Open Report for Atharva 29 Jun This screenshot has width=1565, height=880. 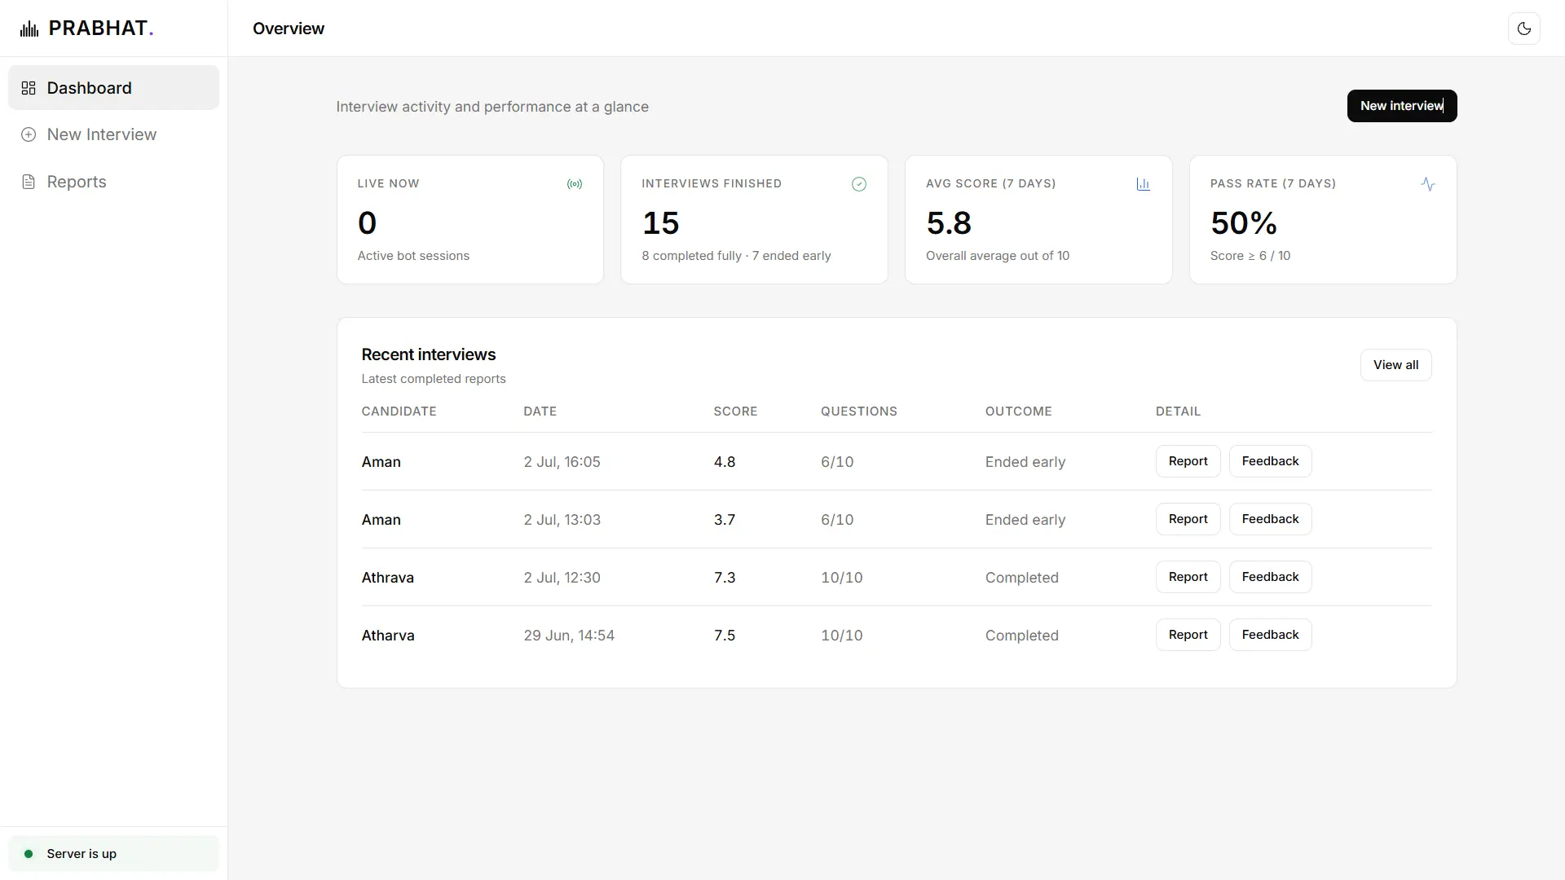[x=1188, y=635]
